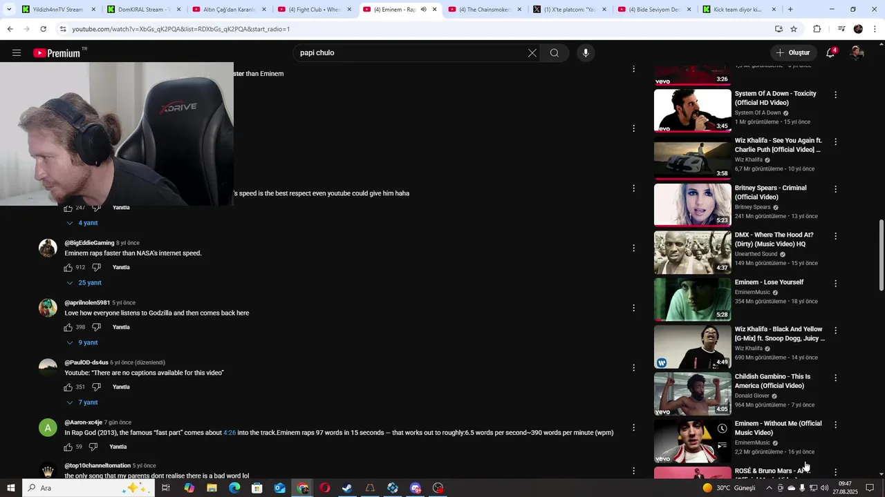Open Childish Gambino This Is America title
Screen dimensions: 885x497
click(x=772, y=381)
